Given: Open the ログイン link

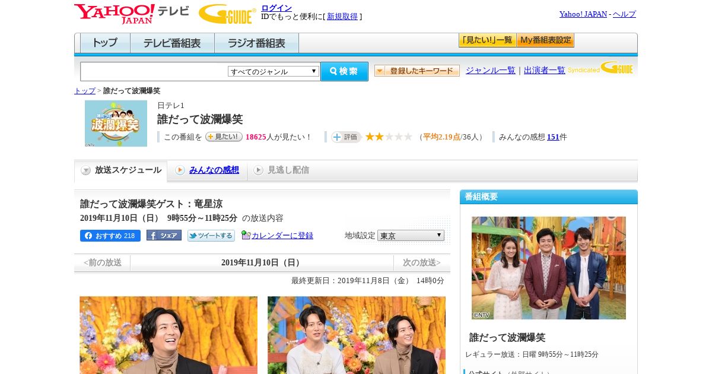Looking at the screenshot, I should [276, 8].
